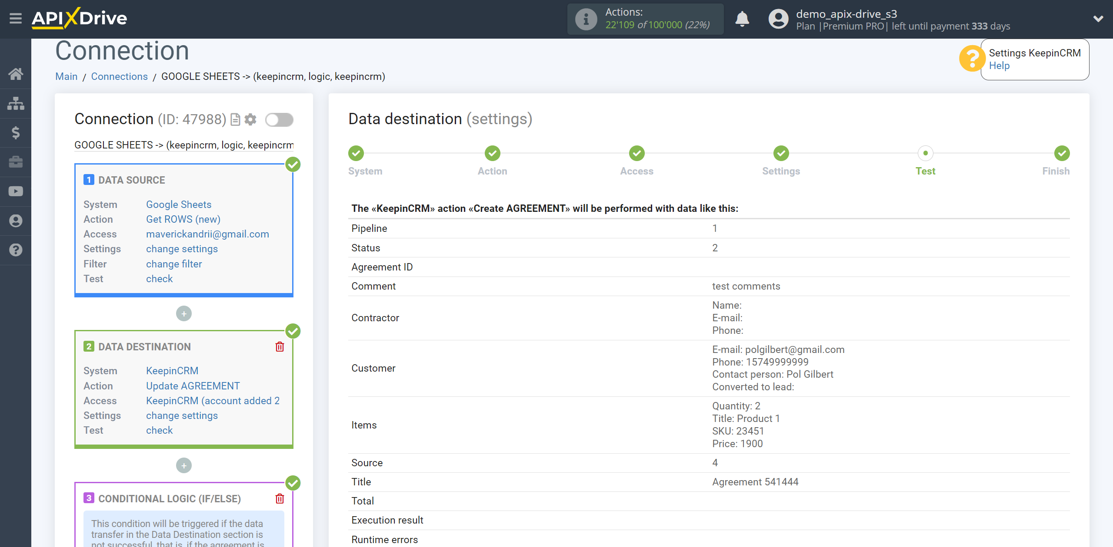Image resolution: width=1113 pixels, height=547 pixels.
Task: Expand the account dropdown chevron
Action: click(x=1098, y=19)
